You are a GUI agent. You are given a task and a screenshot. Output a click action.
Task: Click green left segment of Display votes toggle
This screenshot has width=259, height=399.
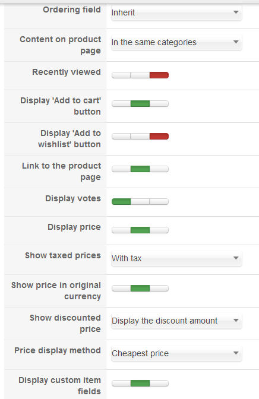pyautogui.click(x=121, y=201)
